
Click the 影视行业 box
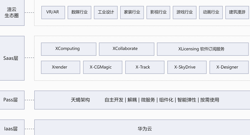click(x=158, y=12)
